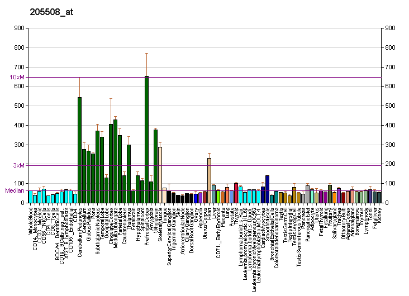Screen dimensions: 409x296
Task: Select the CerebellumPeduncles axis label
Action: [80, 232]
